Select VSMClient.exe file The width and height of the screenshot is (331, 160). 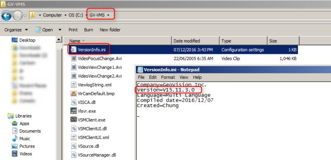tap(91, 120)
